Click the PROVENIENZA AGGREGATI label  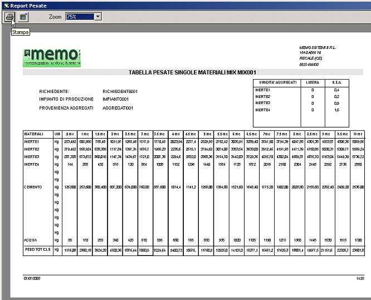tap(66, 108)
